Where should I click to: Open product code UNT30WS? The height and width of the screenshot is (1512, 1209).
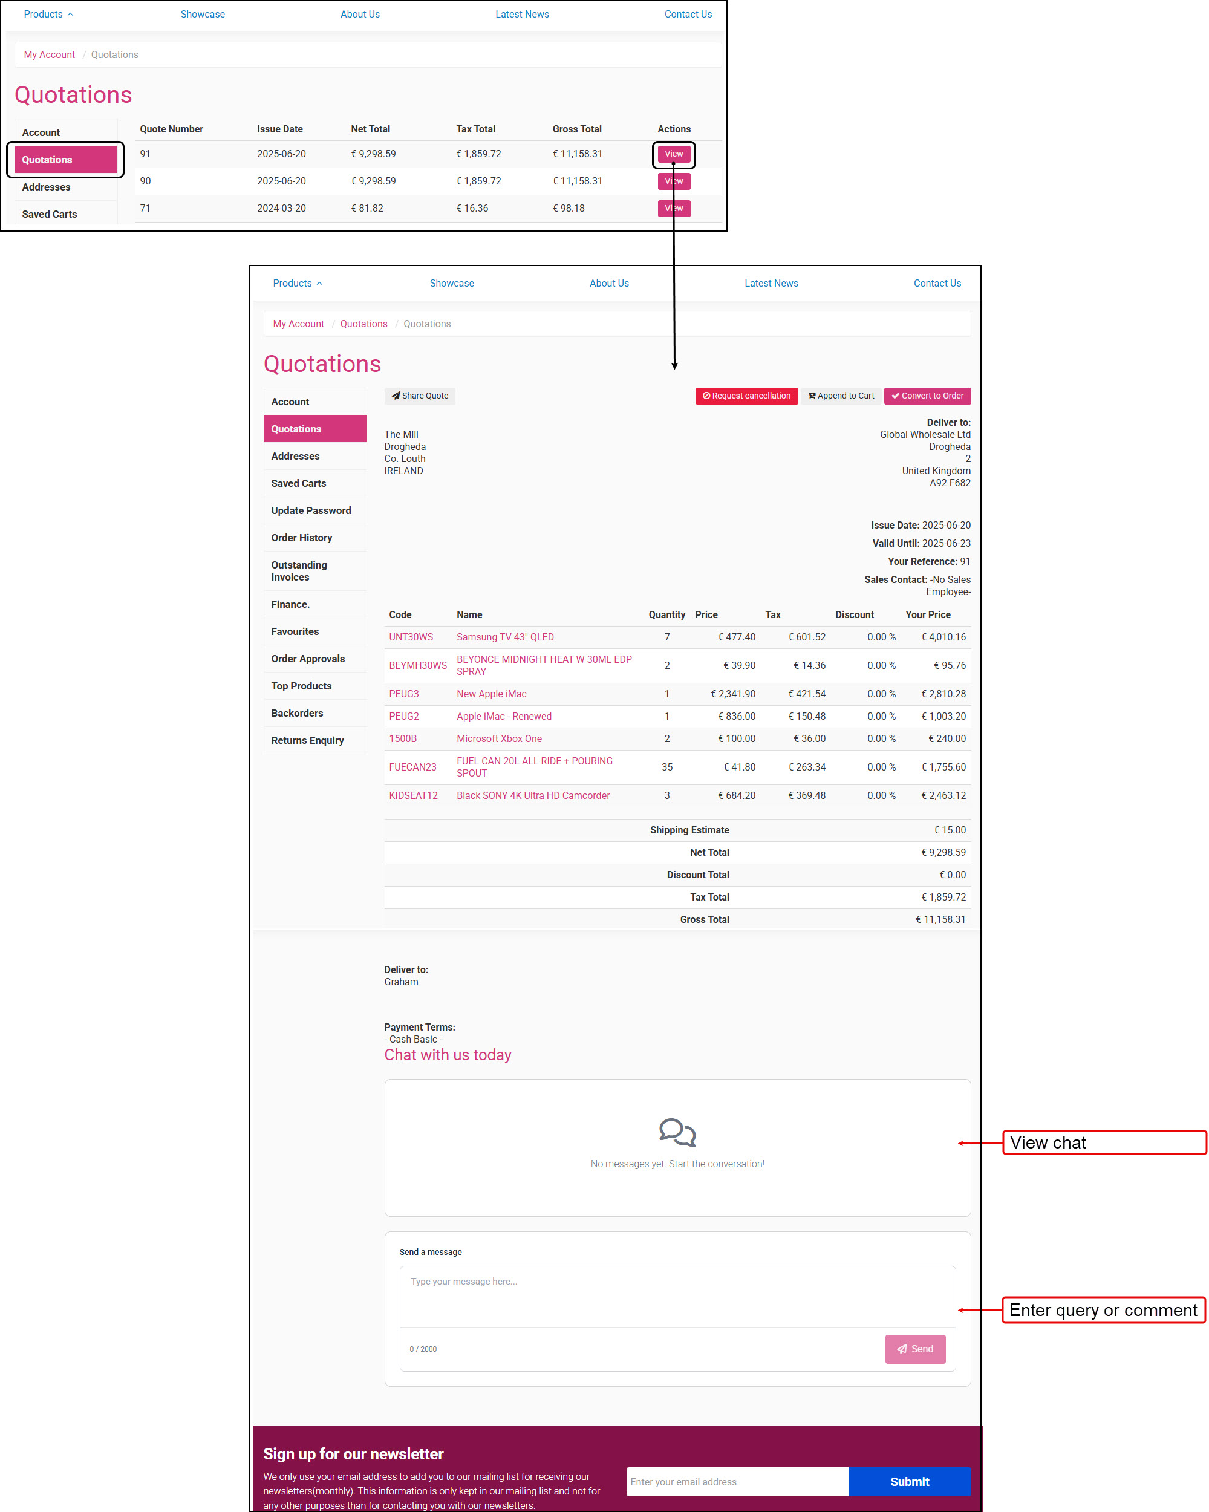(411, 637)
